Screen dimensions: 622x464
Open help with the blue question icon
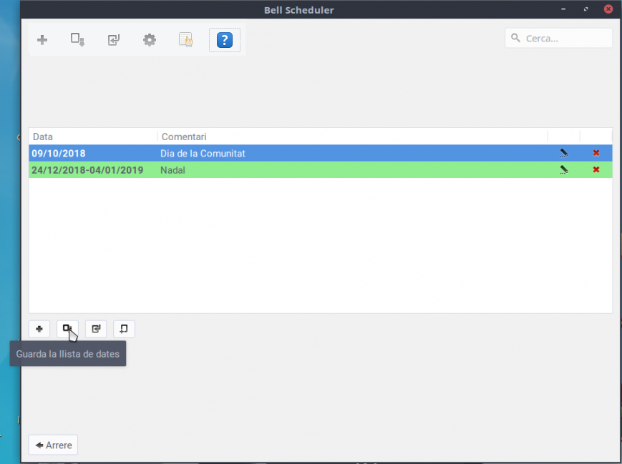tap(225, 40)
